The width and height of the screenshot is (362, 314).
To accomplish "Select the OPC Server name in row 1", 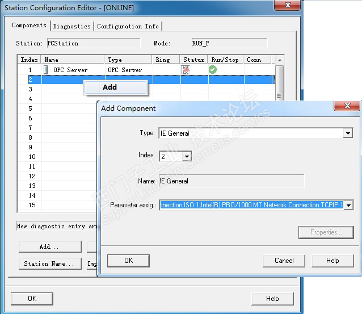I will coord(70,70).
